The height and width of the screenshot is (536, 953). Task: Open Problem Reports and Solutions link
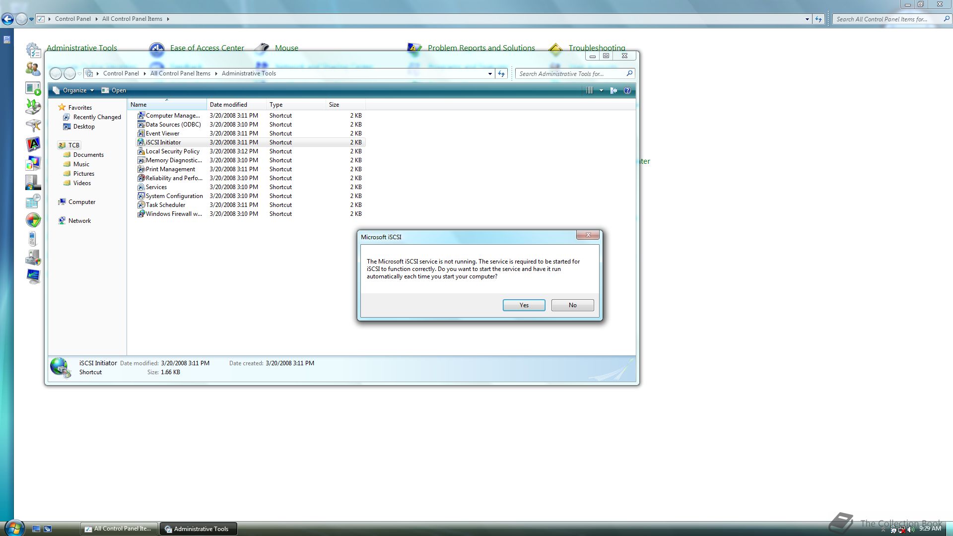(x=481, y=48)
